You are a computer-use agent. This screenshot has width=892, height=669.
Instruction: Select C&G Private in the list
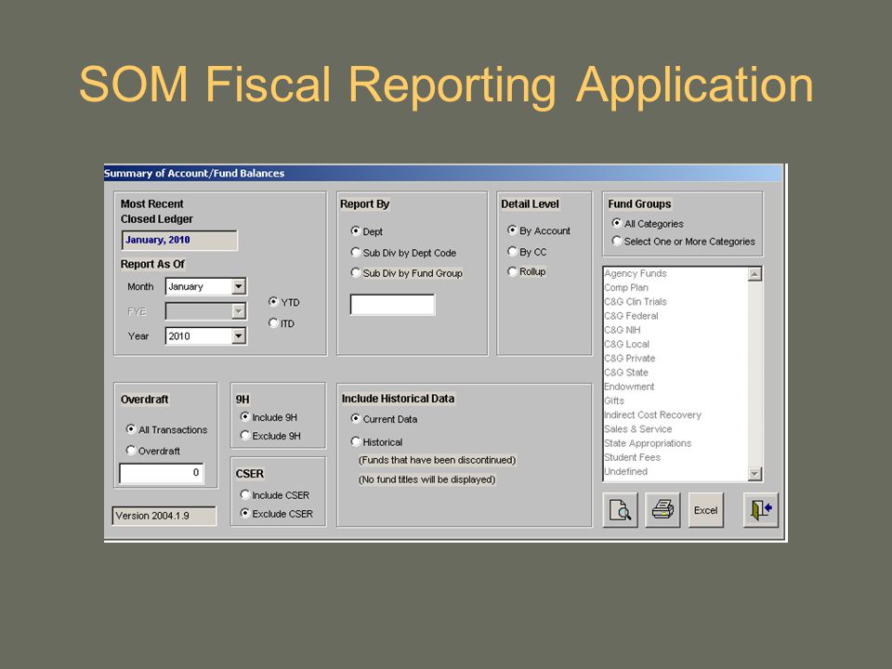[x=676, y=359]
